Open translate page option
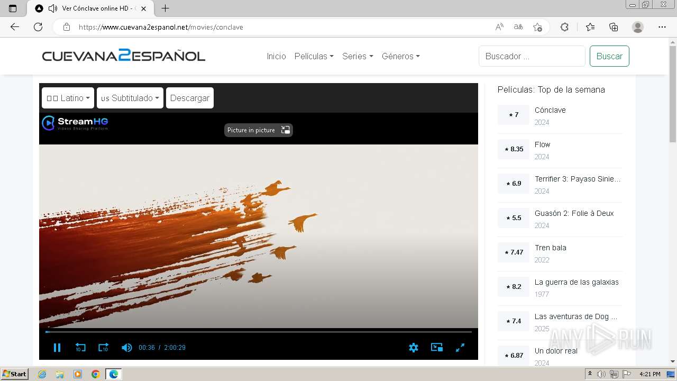Image resolution: width=677 pixels, height=381 pixels. pos(518,27)
